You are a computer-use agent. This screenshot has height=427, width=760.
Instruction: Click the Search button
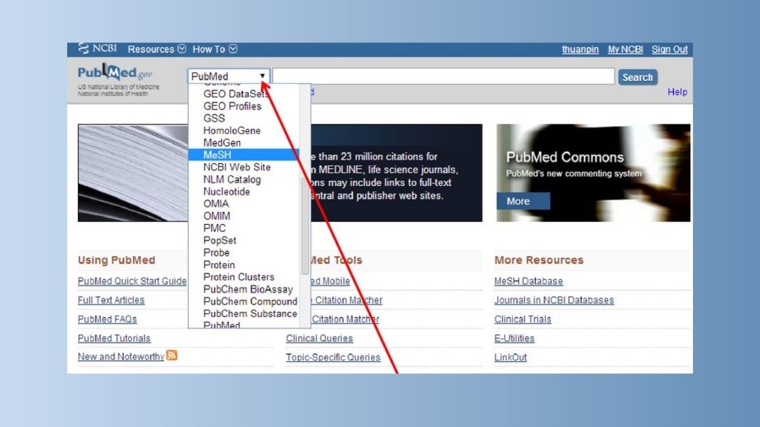point(638,77)
